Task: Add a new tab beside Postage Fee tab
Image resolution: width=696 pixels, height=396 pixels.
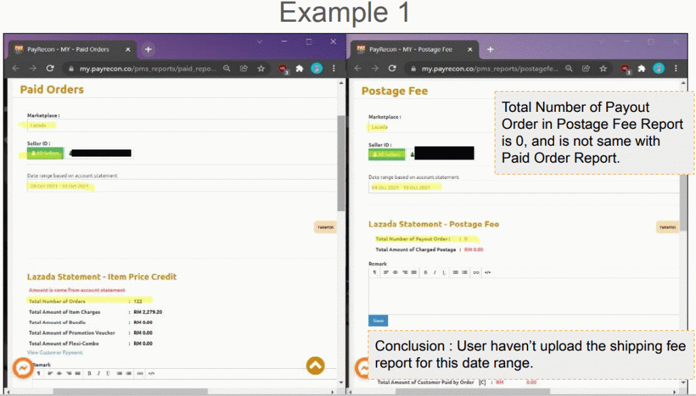Action: [491, 49]
